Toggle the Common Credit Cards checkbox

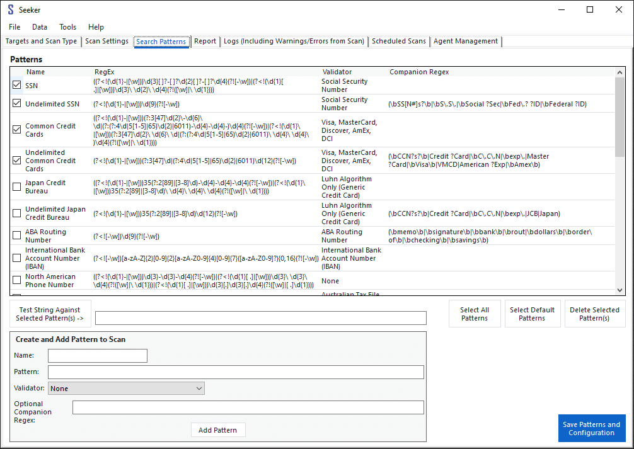(x=16, y=129)
